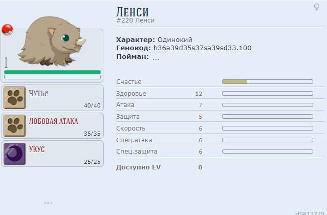Click the Доступно EV value '0'

coord(200,167)
